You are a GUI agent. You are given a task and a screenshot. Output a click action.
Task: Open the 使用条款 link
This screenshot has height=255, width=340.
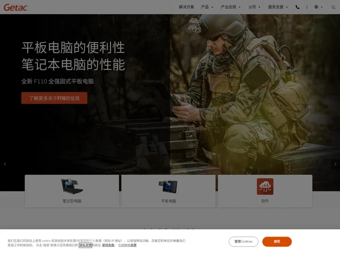pyautogui.click(x=108, y=245)
